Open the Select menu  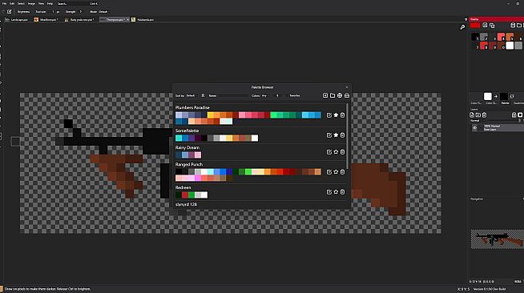pyautogui.click(x=21, y=3)
